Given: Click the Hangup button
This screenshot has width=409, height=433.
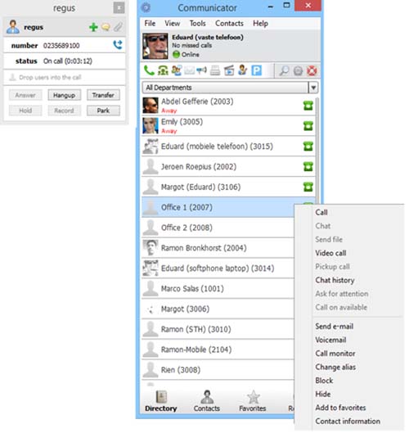Looking at the screenshot, I should click(x=65, y=95).
